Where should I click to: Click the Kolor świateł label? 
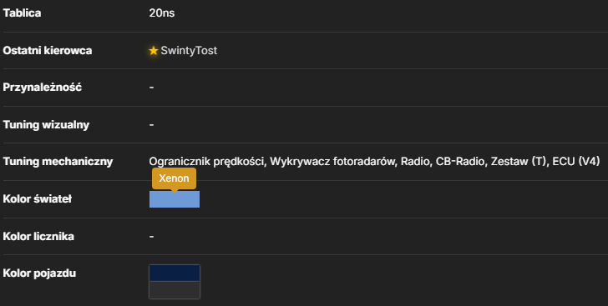38,198
